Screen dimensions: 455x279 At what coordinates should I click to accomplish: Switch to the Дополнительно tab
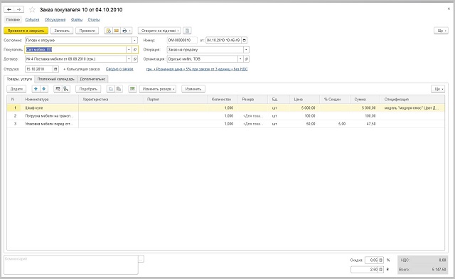click(x=92, y=79)
